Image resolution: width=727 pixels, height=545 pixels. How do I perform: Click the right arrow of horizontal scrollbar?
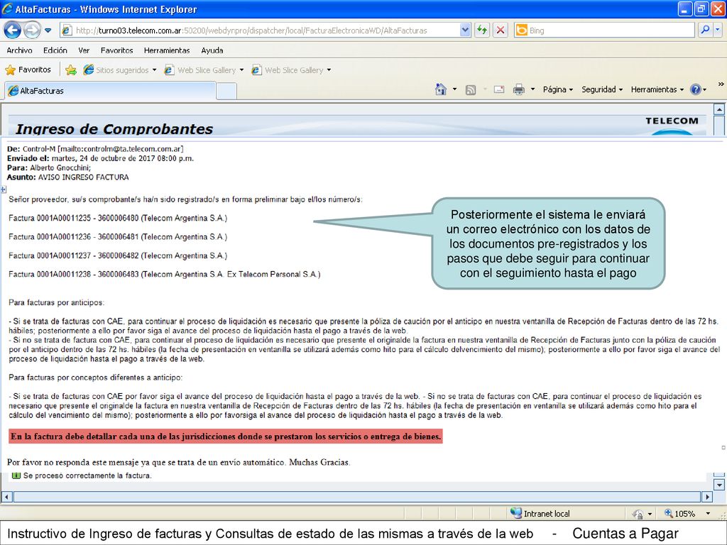707,497
